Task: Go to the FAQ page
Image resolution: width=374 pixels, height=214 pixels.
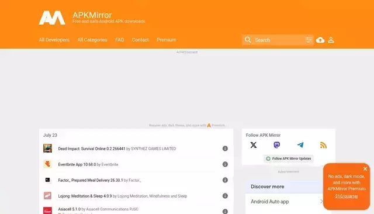Action: [119, 40]
